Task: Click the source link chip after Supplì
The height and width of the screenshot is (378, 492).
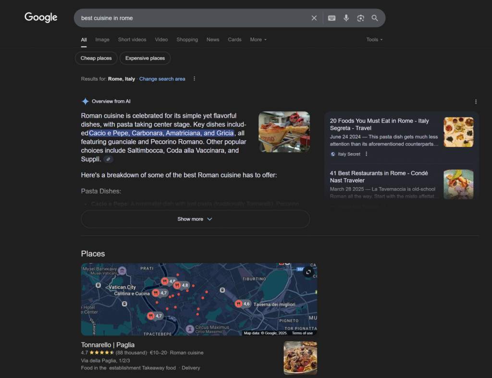Action: pos(108,159)
